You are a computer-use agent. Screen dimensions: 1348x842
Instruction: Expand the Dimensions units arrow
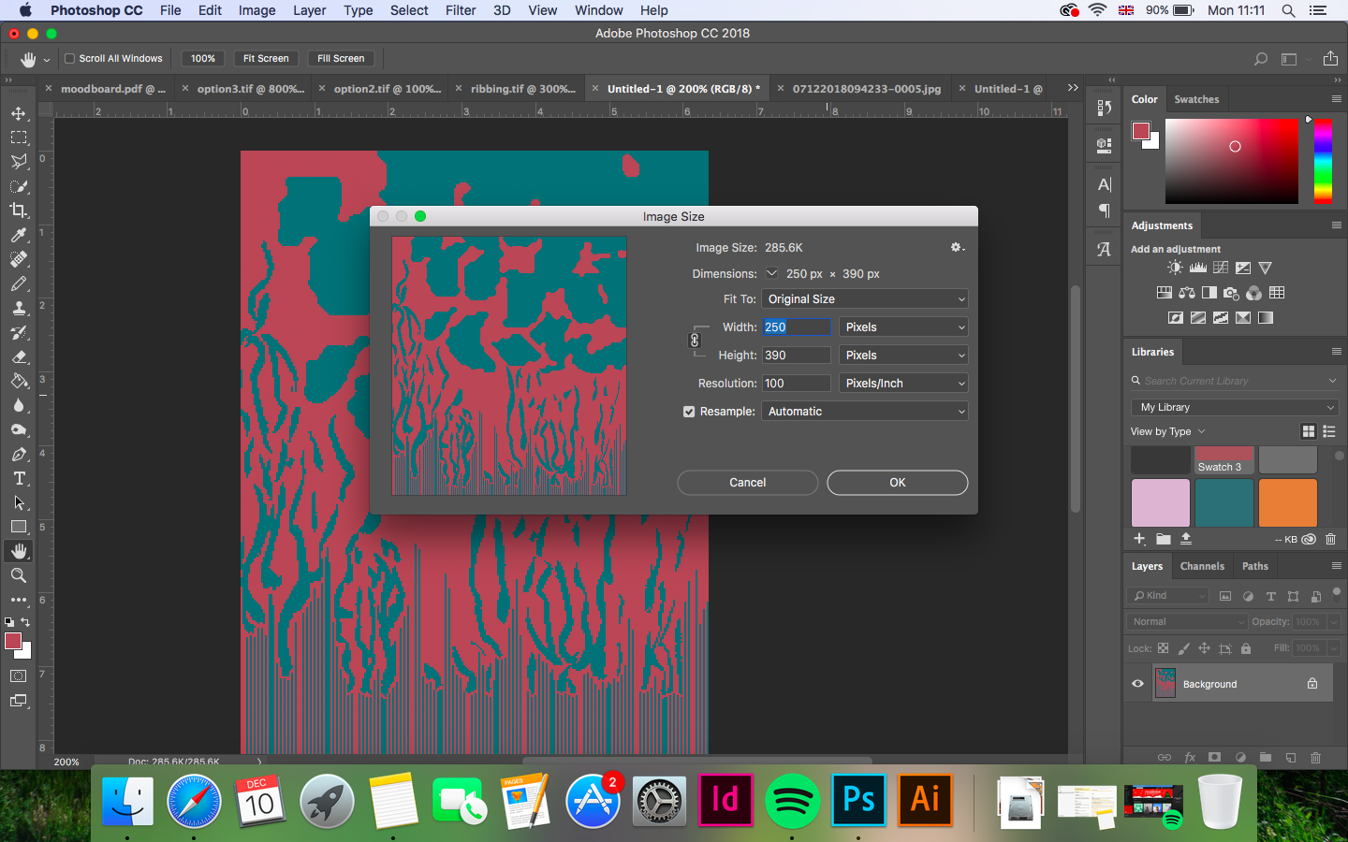click(x=771, y=273)
